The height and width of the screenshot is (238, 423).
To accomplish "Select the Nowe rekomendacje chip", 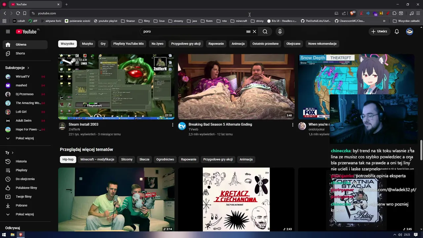I will pos(322,44).
